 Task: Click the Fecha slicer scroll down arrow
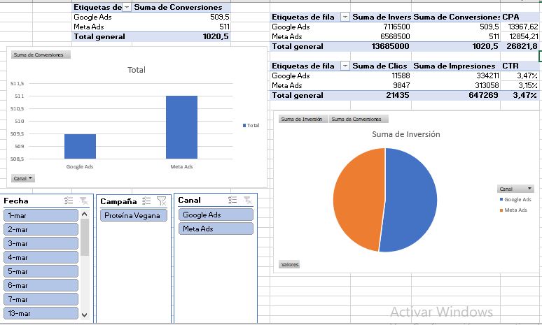coord(84,315)
